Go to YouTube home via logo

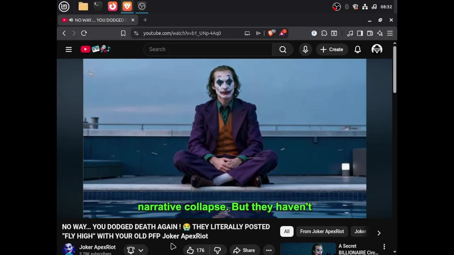[96, 49]
